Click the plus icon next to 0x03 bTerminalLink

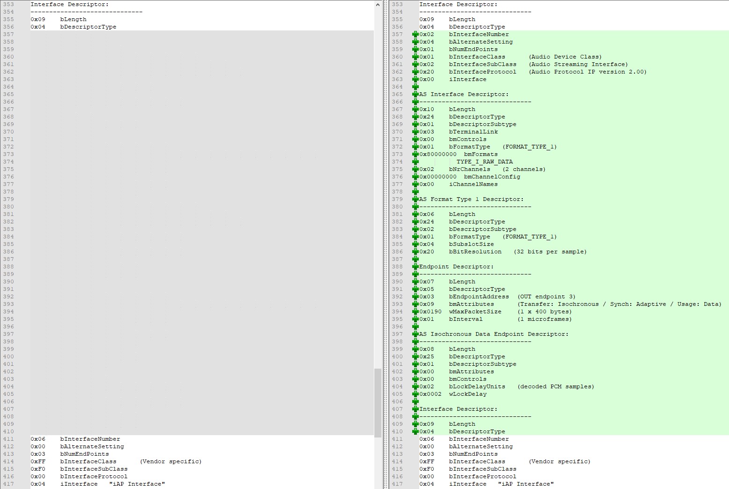(x=415, y=132)
